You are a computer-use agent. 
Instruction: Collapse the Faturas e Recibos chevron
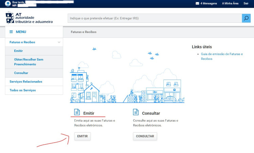(59, 42)
